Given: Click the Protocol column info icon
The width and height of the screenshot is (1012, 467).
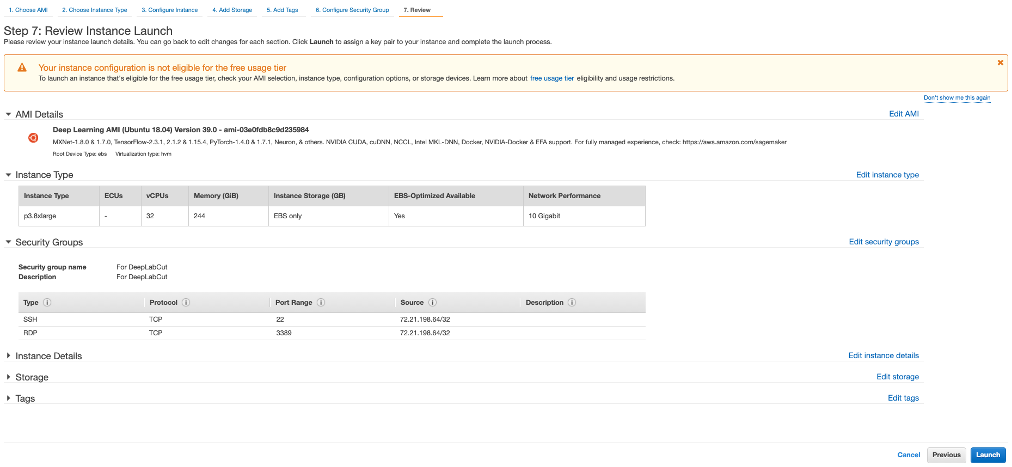Looking at the screenshot, I should click(186, 303).
